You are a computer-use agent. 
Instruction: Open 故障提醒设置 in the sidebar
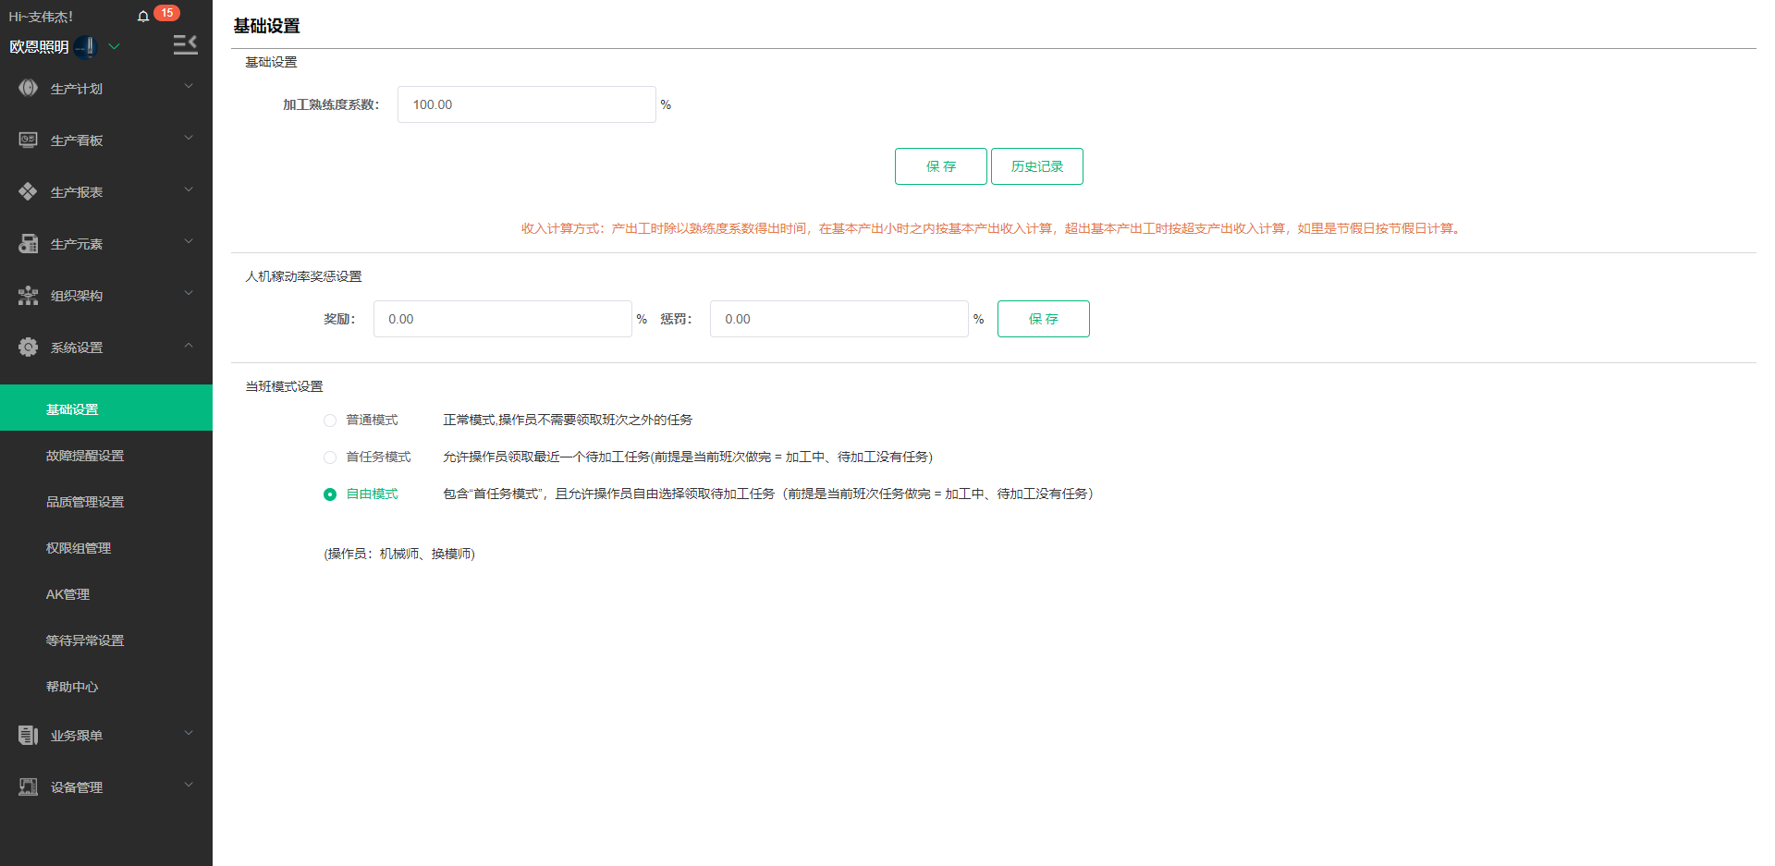tap(85, 456)
